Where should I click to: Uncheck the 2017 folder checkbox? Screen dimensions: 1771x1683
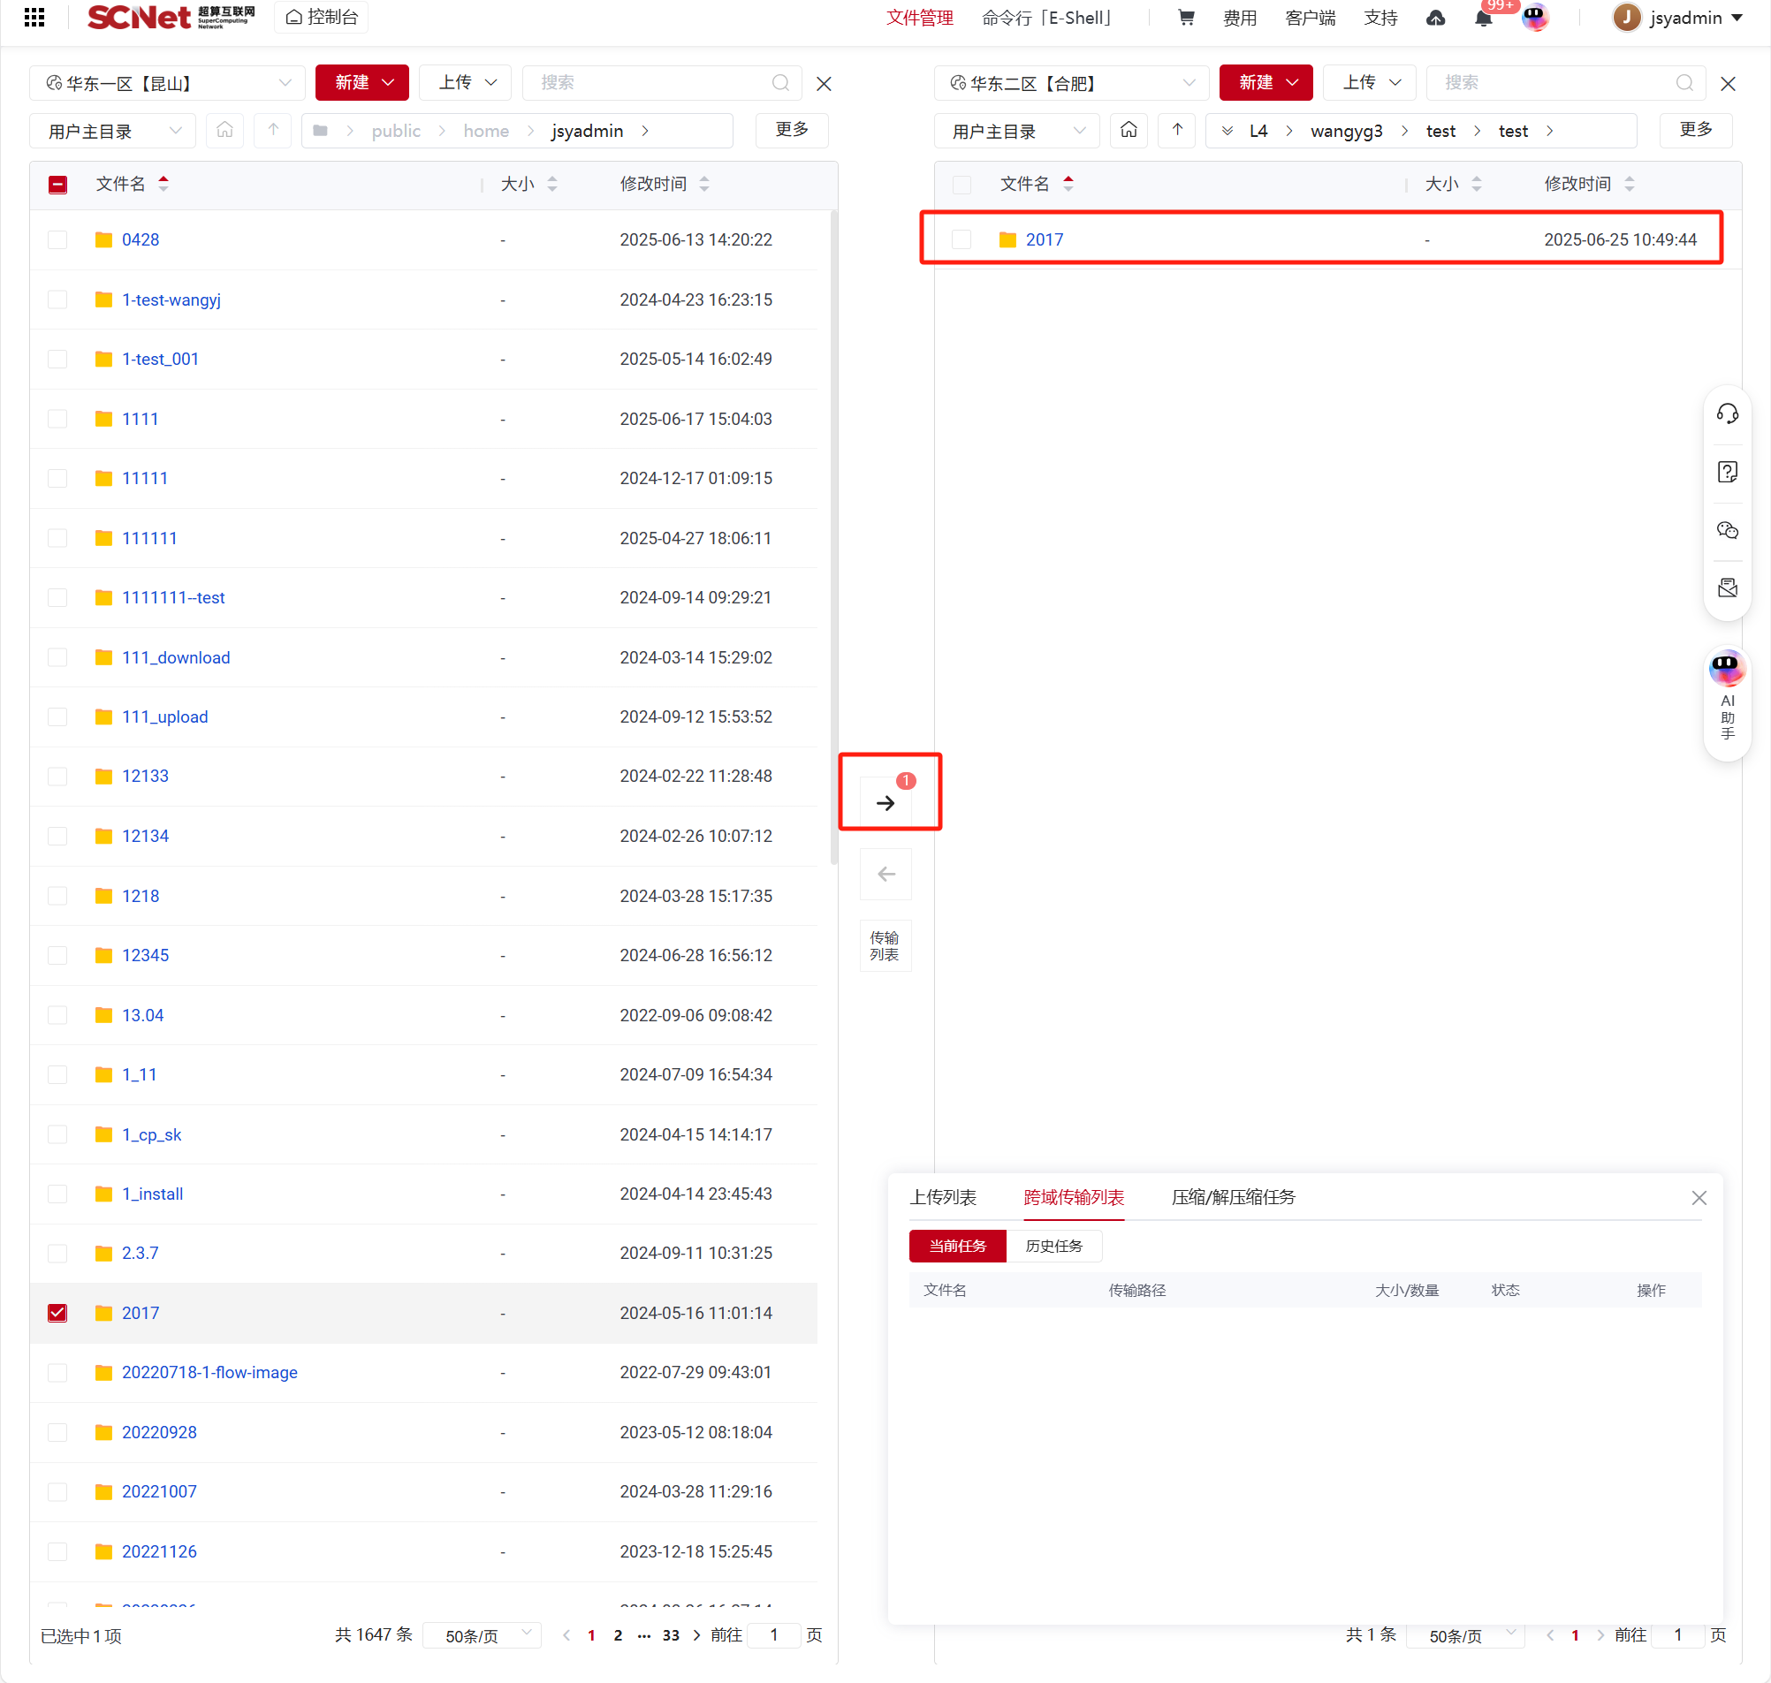(57, 1313)
